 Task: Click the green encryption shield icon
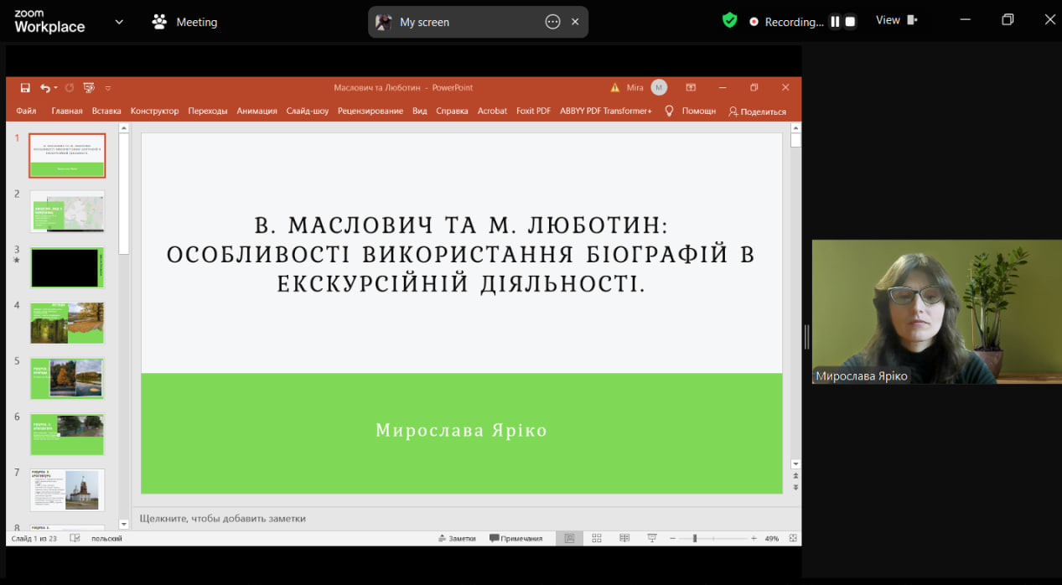(729, 20)
